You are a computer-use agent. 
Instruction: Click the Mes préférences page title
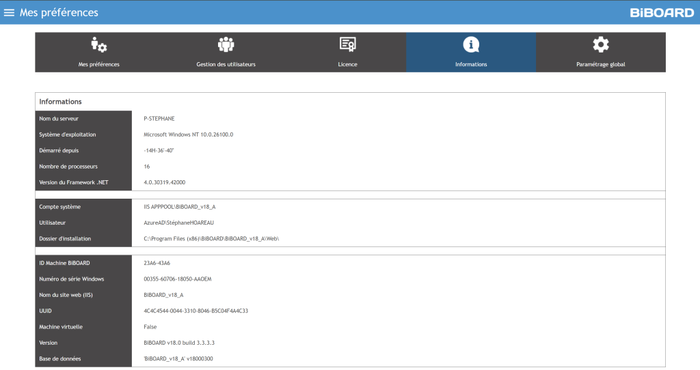pyautogui.click(x=59, y=12)
